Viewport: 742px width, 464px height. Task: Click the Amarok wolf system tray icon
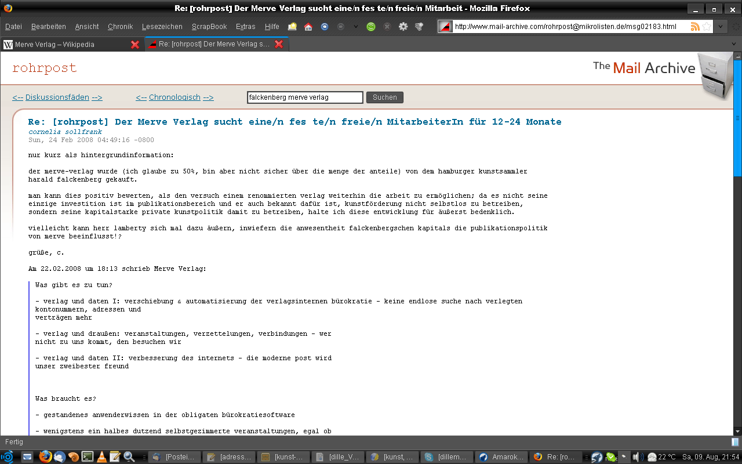(x=596, y=457)
